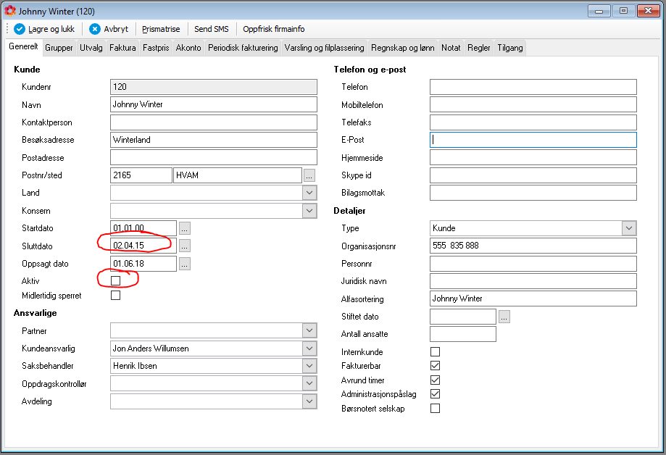Viewport: 666px width, 455px height.
Task: Click the Mobiltelefon input field
Action: click(x=533, y=104)
